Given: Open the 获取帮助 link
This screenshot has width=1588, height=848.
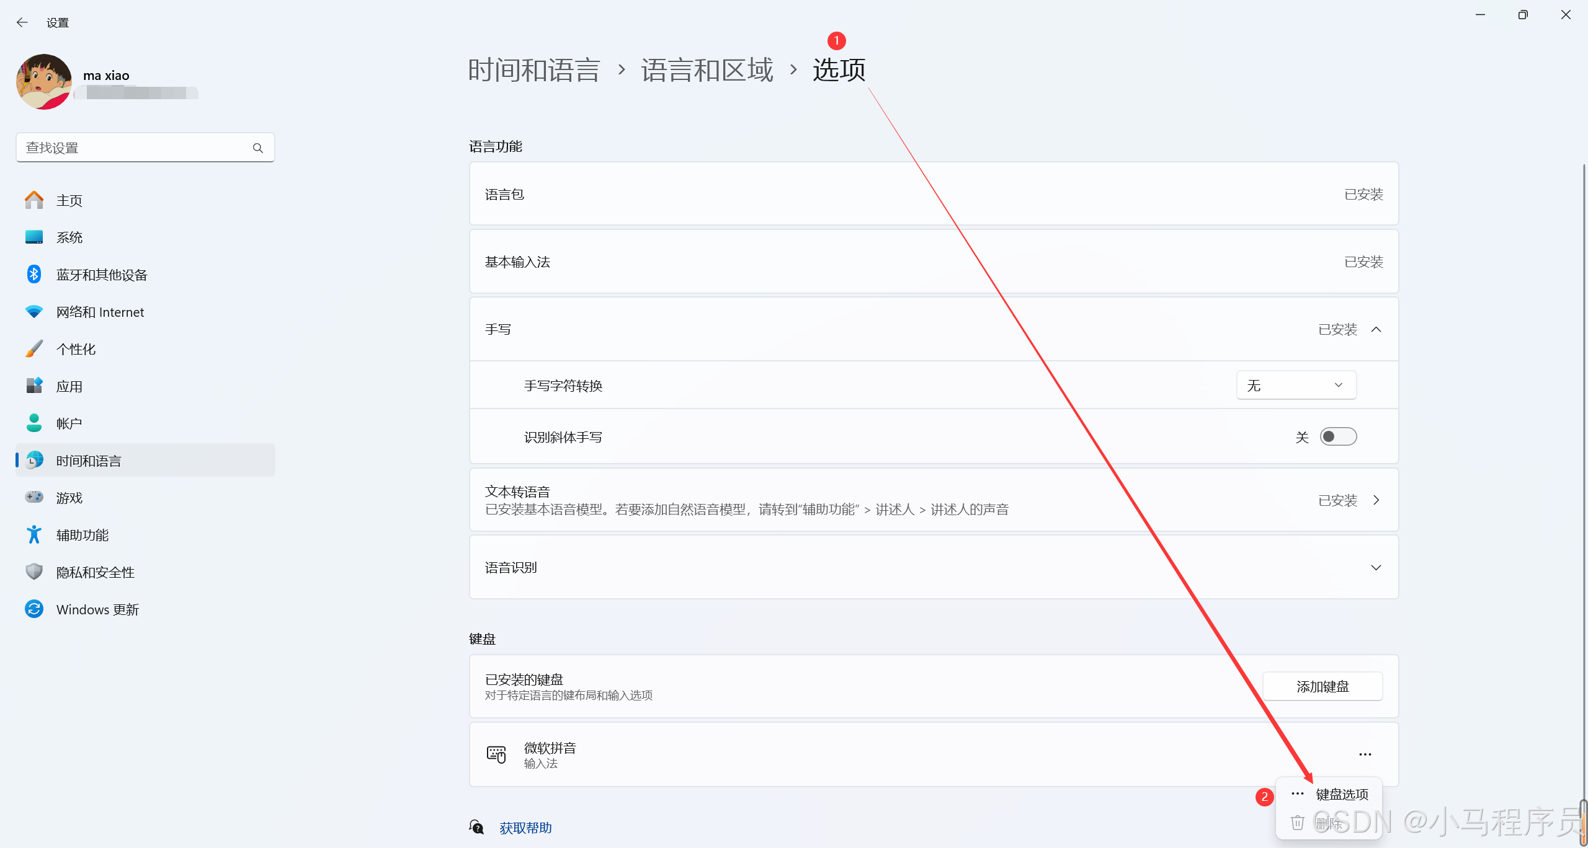Looking at the screenshot, I should tap(525, 828).
